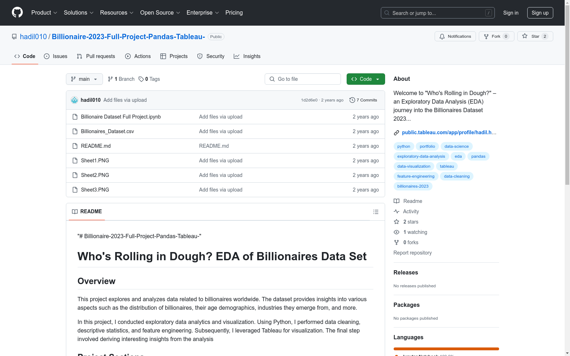The height and width of the screenshot is (356, 570).
Task: Open the public.tableau.com profile link
Action: pyautogui.click(x=449, y=132)
